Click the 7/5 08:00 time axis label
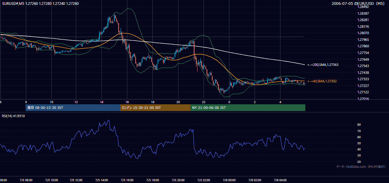The image size is (389, 183). pos(26,180)
